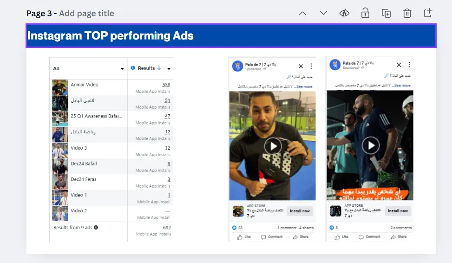Open the left ad's three-dot menu
Viewport: 452px width, 263px height.
point(311,66)
